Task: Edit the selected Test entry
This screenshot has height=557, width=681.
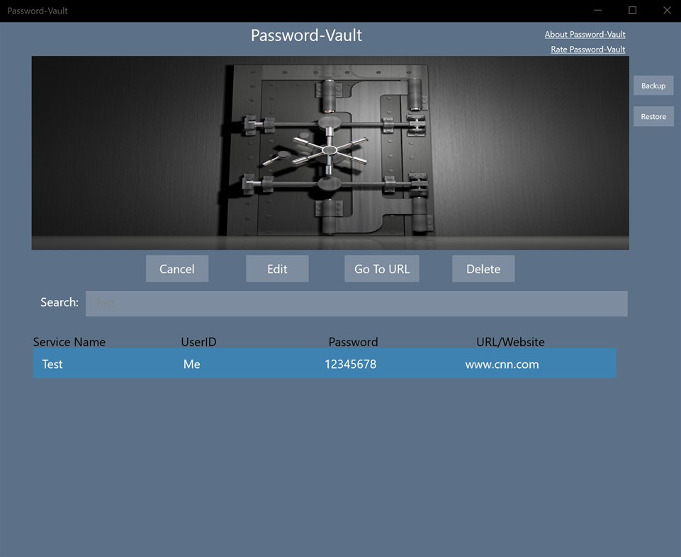Action: [277, 268]
